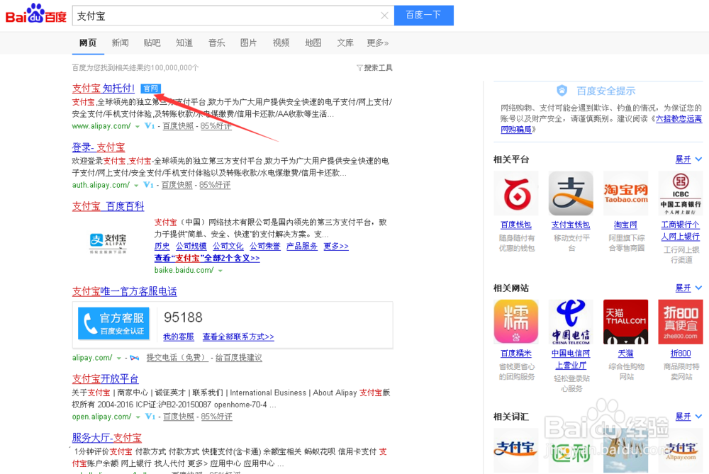Open the 音乐 tab
This screenshot has height=474, width=709.
point(216,43)
